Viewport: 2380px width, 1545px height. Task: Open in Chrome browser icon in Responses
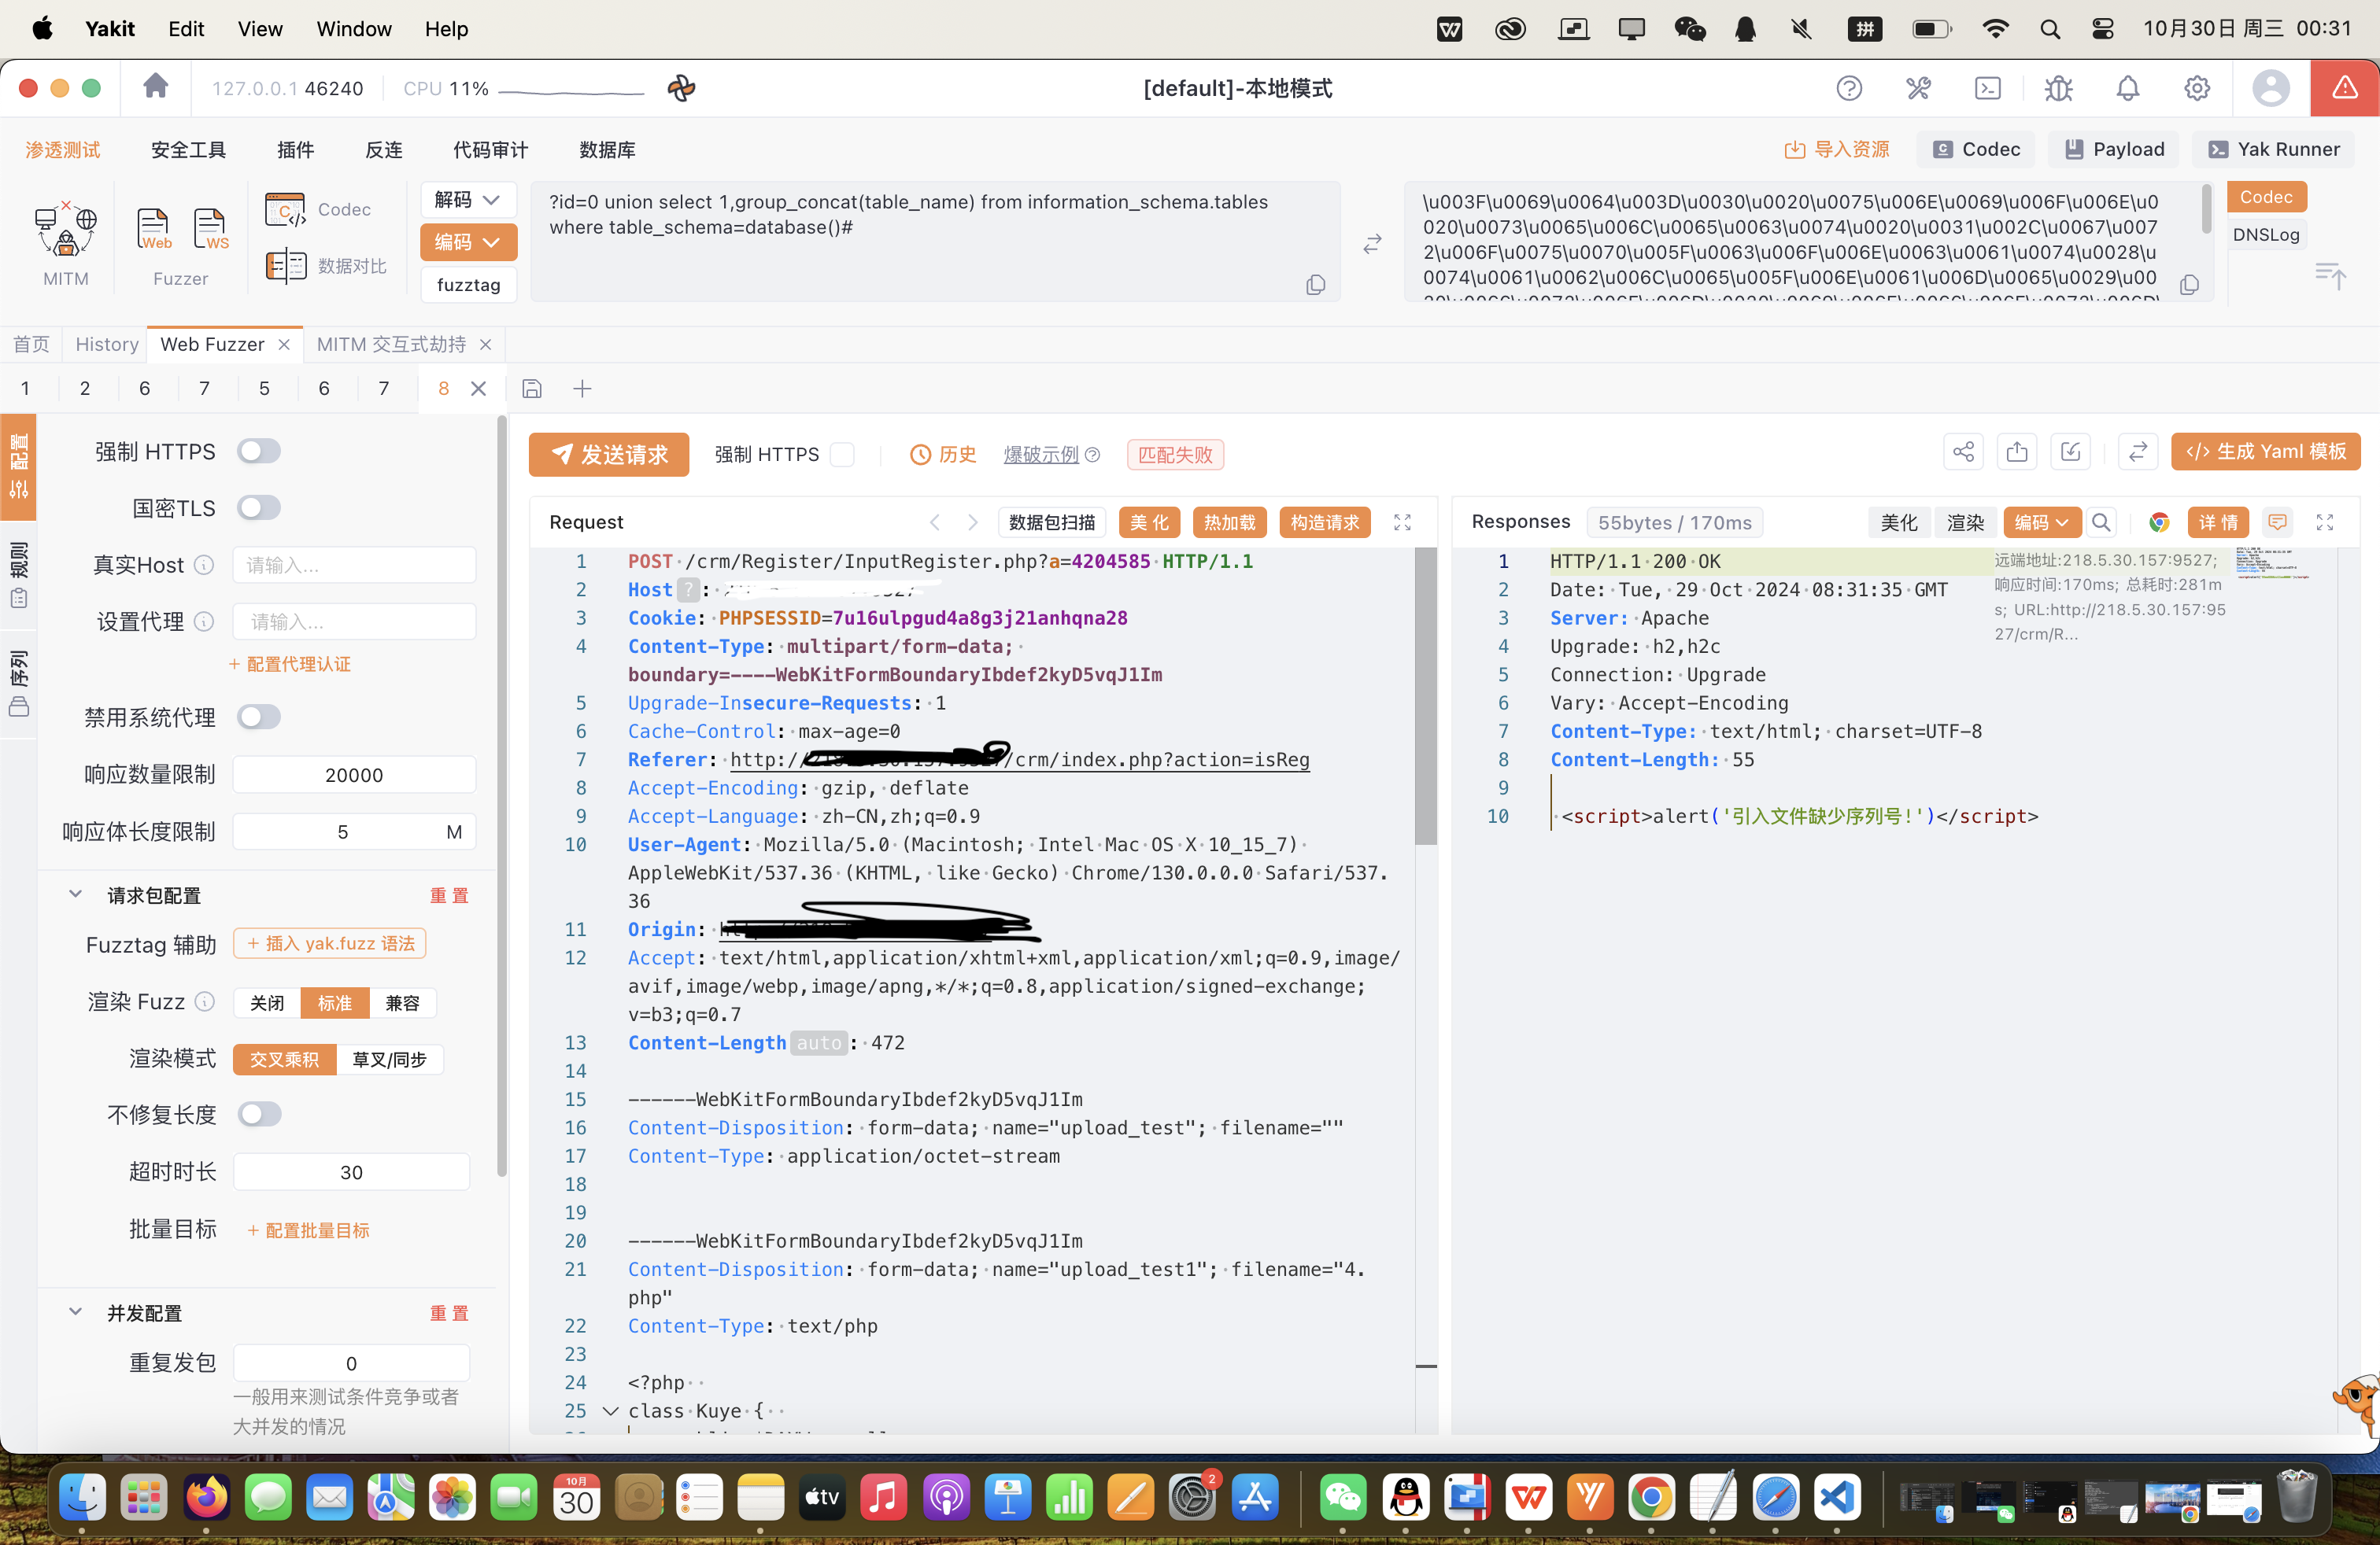click(x=2158, y=522)
